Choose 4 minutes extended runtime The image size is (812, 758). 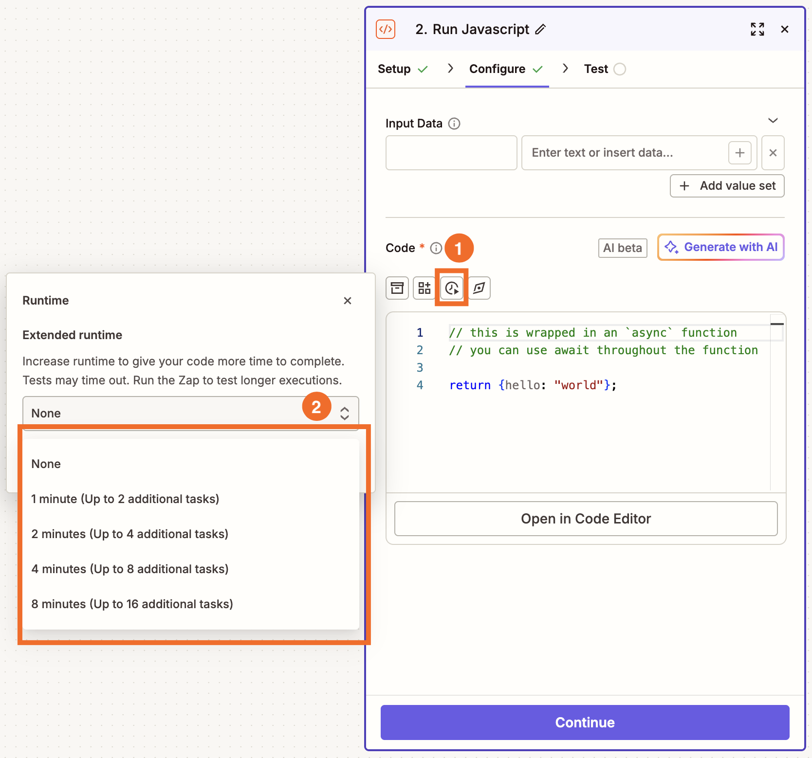point(191,569)
